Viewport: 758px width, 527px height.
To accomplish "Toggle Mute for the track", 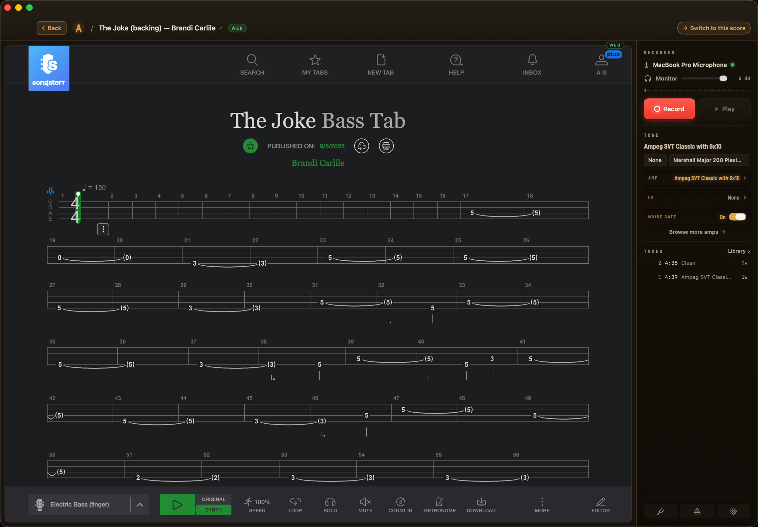I will coord(365,505).
